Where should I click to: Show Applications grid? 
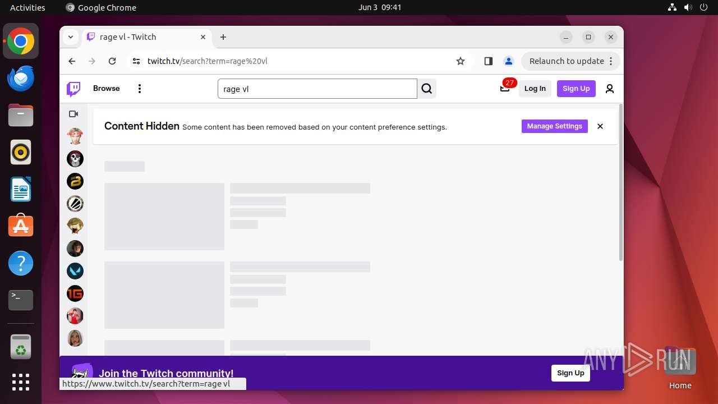[21, 382]
